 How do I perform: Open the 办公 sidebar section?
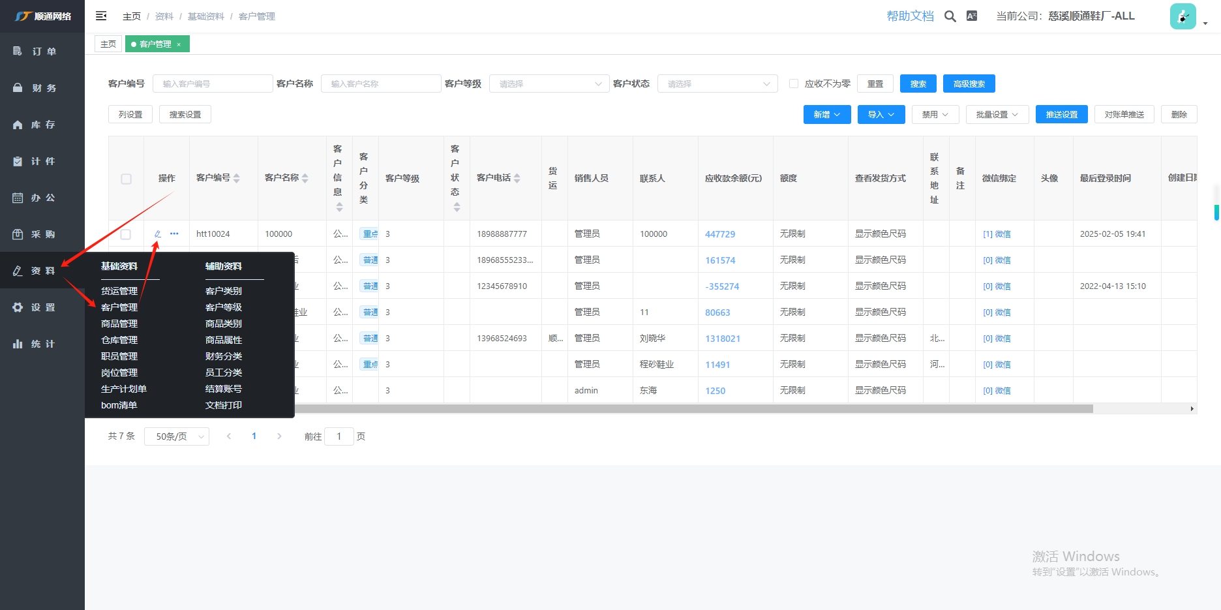pyautogui.click(x=42, y=197)
